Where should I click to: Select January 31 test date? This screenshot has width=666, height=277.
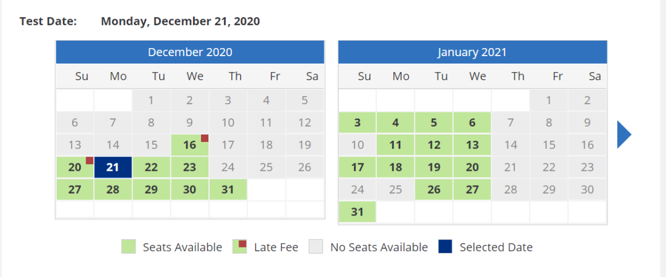click(357, 212)
